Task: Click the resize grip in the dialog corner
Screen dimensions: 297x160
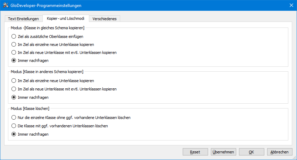Action: 295,158
